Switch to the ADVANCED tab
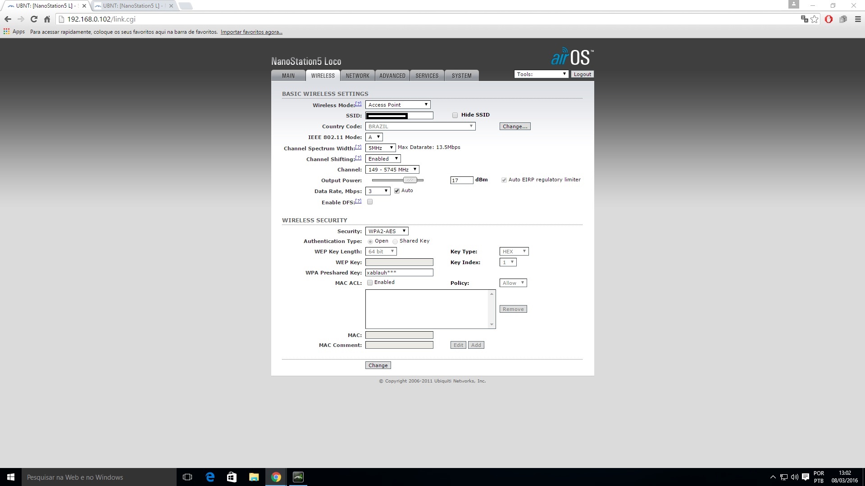The height and width of the screenshot is (486, 865). tap(392, 76)
